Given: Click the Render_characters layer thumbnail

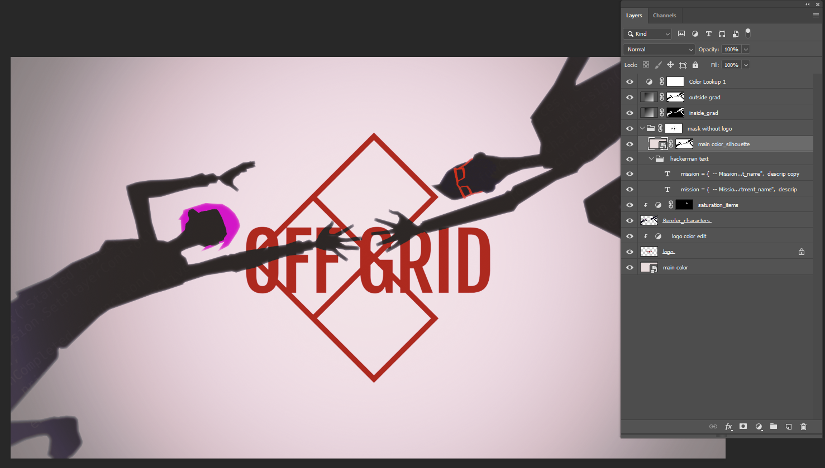Looking at the screenshot, I should pyautogui.click(x=648, y=221).
